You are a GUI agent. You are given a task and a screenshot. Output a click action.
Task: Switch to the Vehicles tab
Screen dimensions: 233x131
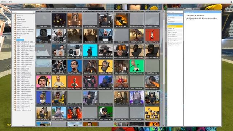50,9
